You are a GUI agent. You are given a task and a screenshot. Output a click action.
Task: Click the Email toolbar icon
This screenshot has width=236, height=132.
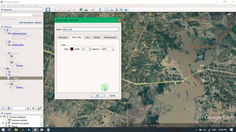[107, 10]
